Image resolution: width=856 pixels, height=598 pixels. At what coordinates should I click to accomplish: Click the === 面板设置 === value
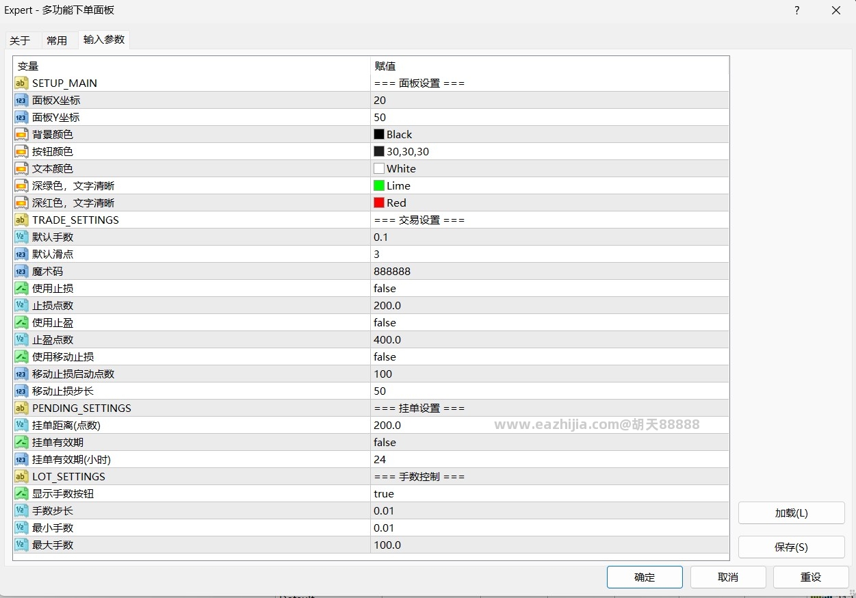(x=419, y=83)
